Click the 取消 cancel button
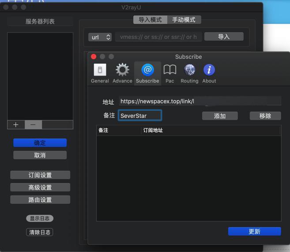 click(40, 155)
